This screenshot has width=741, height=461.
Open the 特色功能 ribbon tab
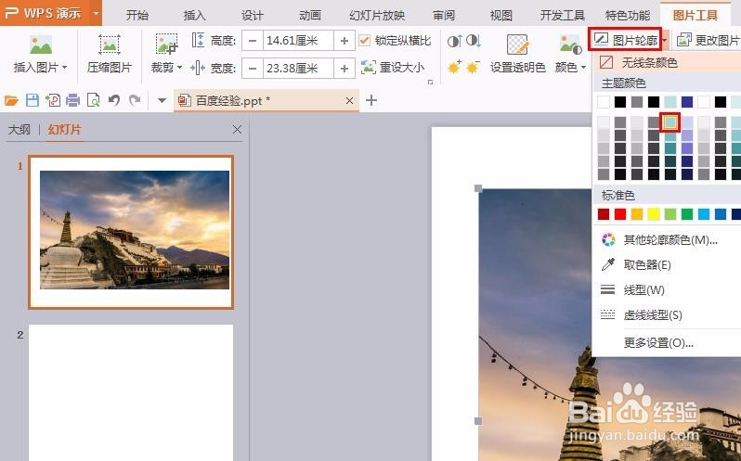click(628, 15)
